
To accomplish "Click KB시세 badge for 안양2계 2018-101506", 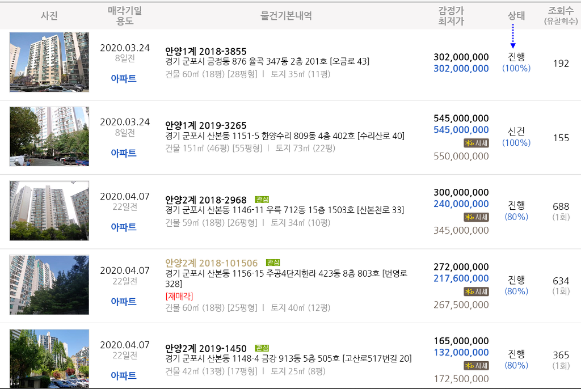I will point(476,291).
